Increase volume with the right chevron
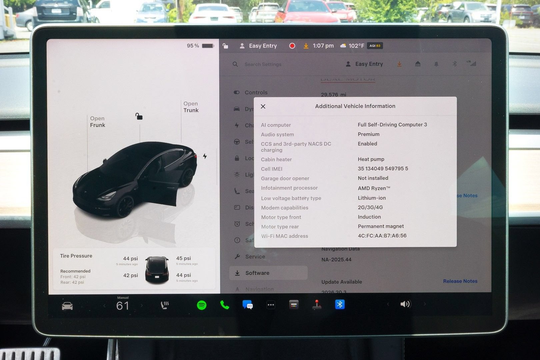 pyautogui.click(x=425, y=304)
